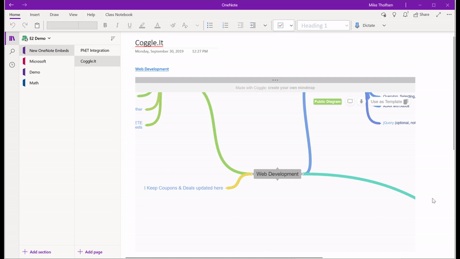
Task: Download the Coggle diagram
Action: [361, 102]
